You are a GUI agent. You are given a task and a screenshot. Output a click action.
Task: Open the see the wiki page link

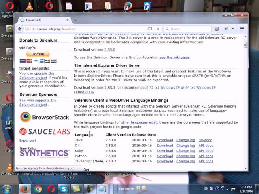point(174,57)
